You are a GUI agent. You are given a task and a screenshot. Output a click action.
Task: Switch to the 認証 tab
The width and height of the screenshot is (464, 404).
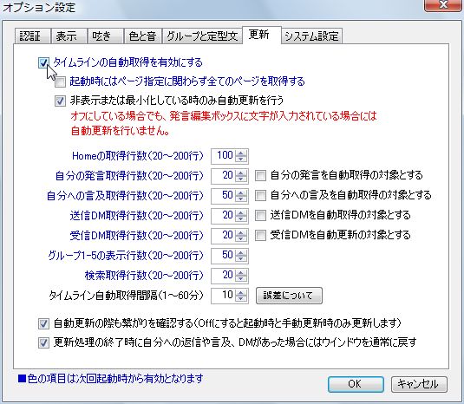click(x=33, y=36)
